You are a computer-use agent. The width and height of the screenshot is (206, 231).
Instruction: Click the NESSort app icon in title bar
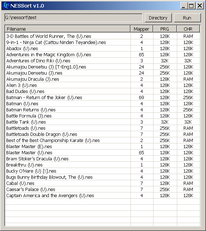point(6,6)
